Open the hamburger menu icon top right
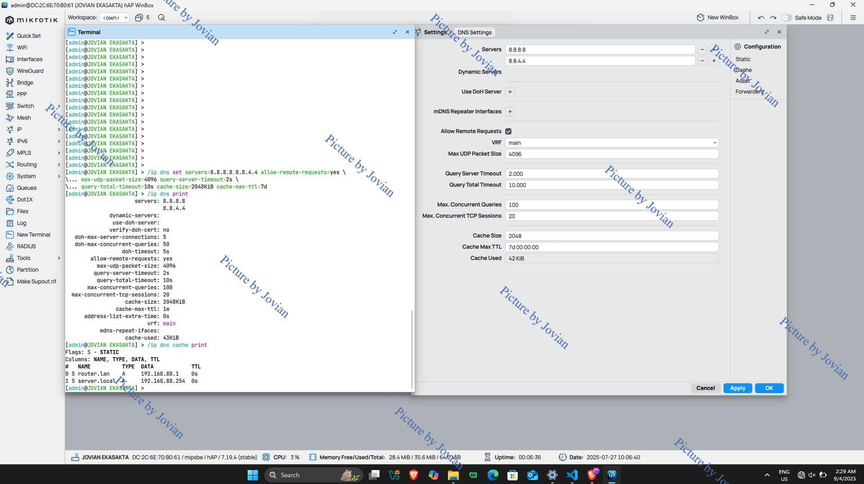Image resolution: width=864 pixels, height=484 pixels. [x=853, y=18]
